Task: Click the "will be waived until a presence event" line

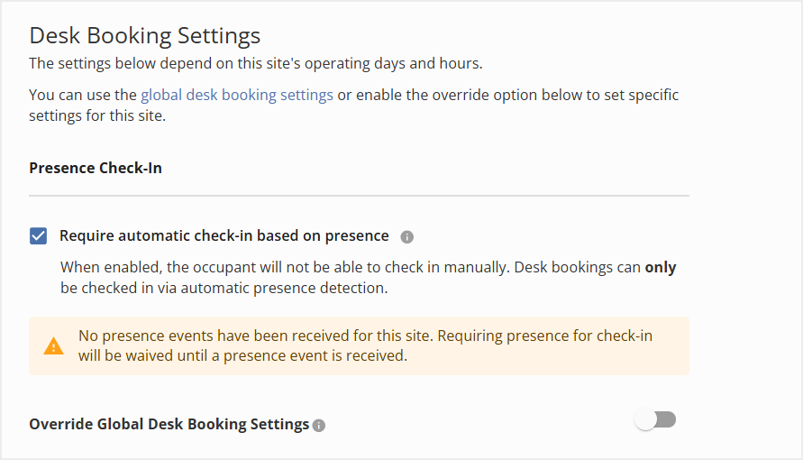Action: point(242,355)
